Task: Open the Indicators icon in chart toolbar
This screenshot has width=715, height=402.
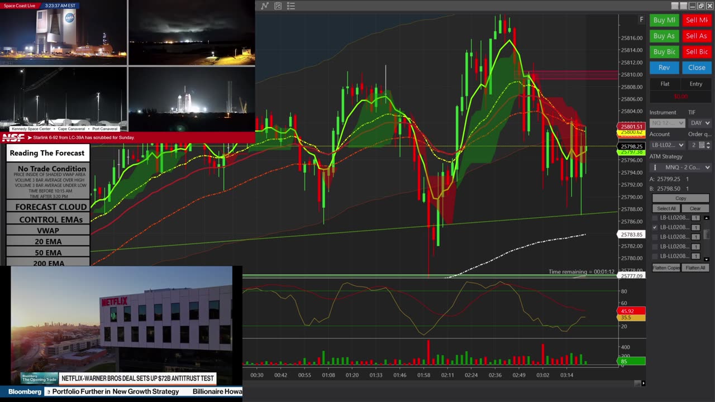Action: coord(265,6)
